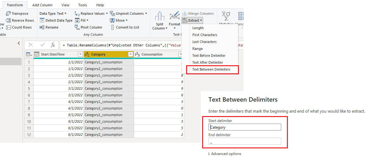Image resolution: width=377 pixels, height=165 pixels.
Task: Click the Format text icon
Action: [x=174, y=16]
